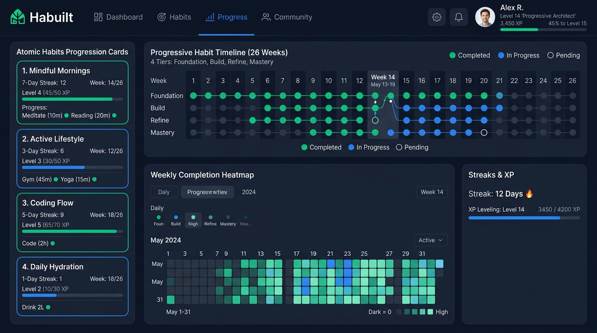Click '7-Day Streak: 12' in Mindful Mornings
Screen dimensions: 597x333
click(44, 83)
